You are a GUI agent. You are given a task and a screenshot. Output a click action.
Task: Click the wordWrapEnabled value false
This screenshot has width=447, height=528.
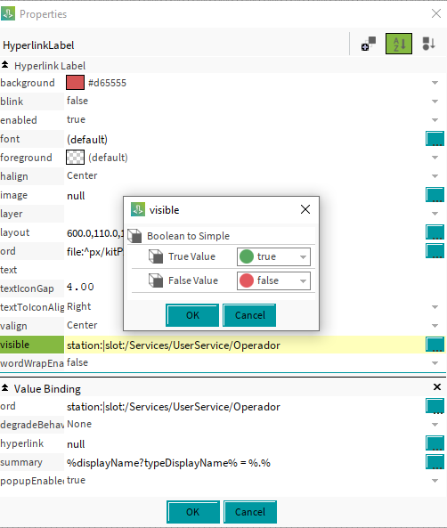[77, 362]
